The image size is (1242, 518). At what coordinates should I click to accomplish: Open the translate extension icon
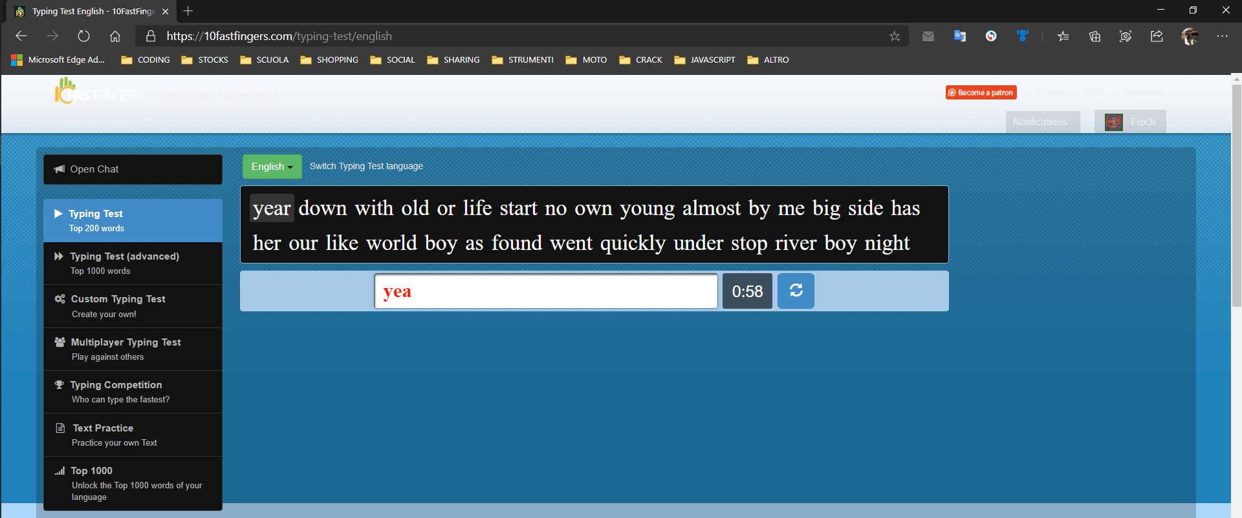(x=959, y=36)
